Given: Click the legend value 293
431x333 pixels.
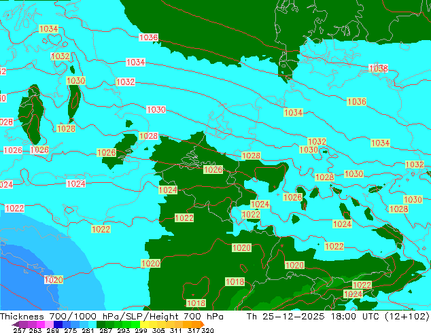Looking at the screenshot, I should pyautogui.click(x=124, y=330).
